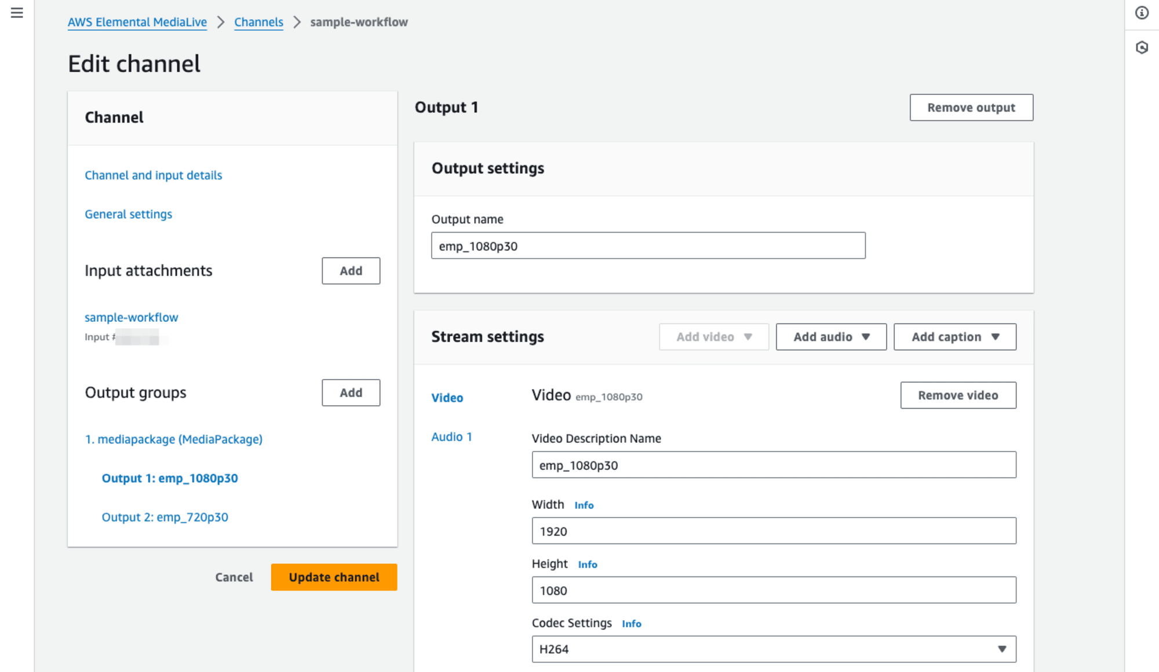The height and width of the screenshot is (672, 1159).
Task: Navigate to Channel and input details section
Action: pyautogui.click(x=153, y=174)
